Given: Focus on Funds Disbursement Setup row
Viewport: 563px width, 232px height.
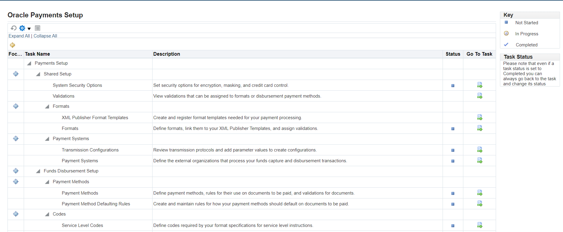Looking at the screenshot, I should (x=16, y=171).
